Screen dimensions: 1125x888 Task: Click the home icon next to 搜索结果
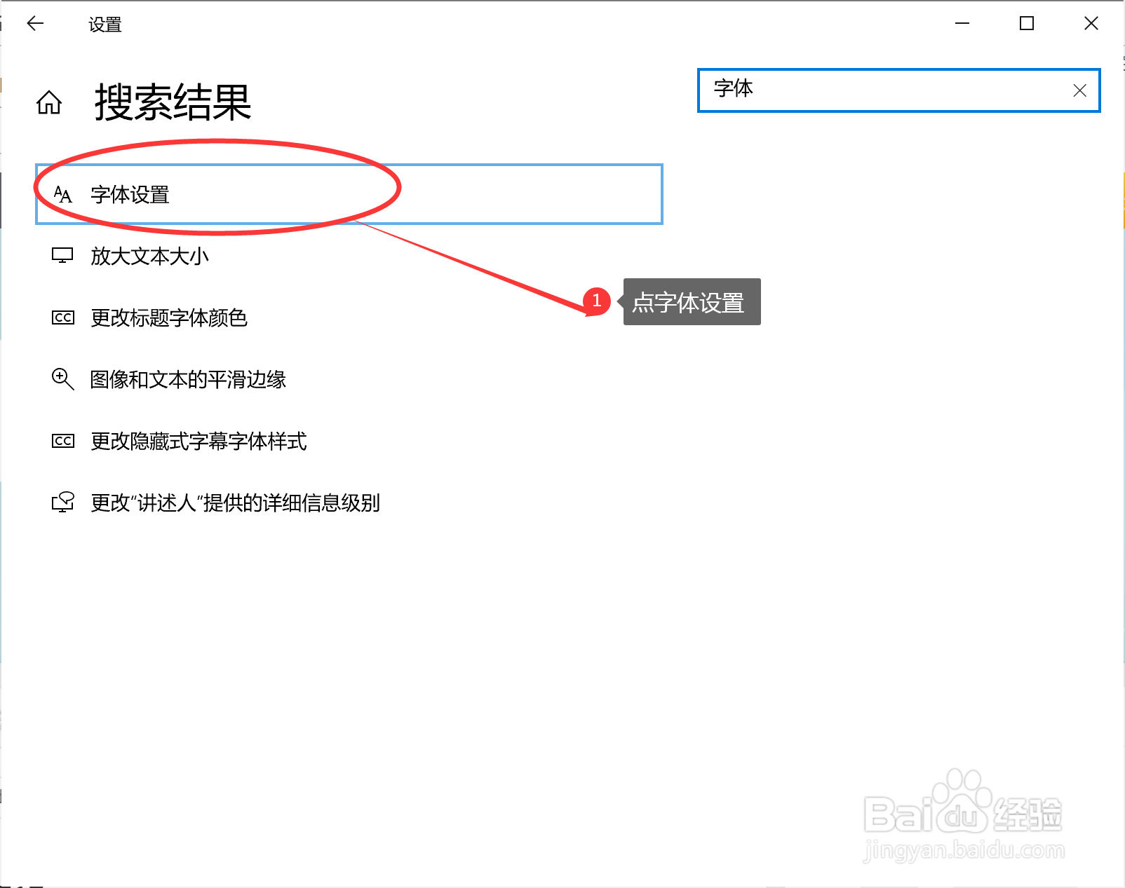coord(48,102)
